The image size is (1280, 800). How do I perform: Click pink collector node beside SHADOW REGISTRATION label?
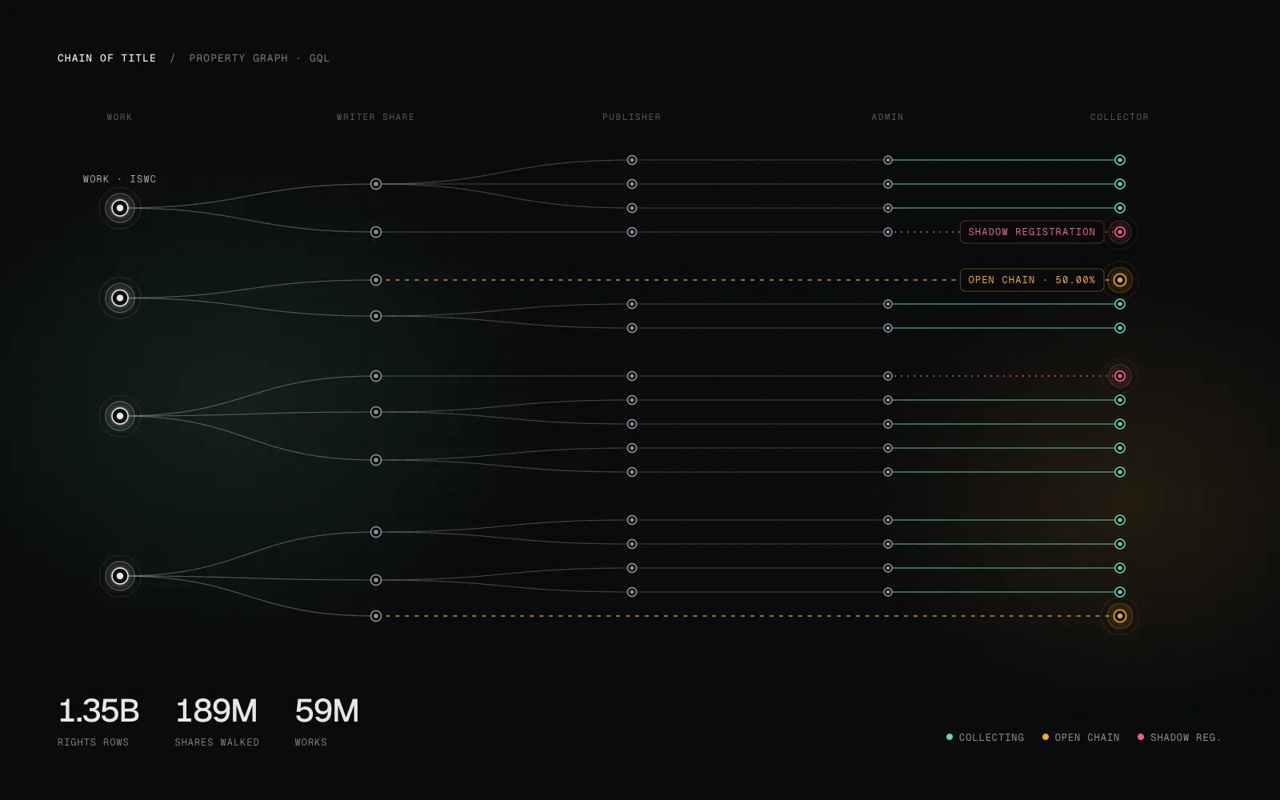tap(1120, 232)
